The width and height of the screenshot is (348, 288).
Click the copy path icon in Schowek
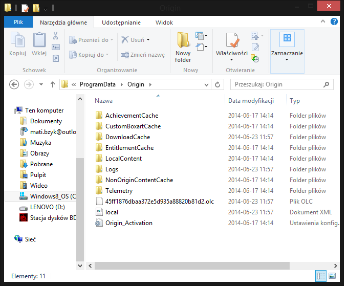(x=55, y=47)
